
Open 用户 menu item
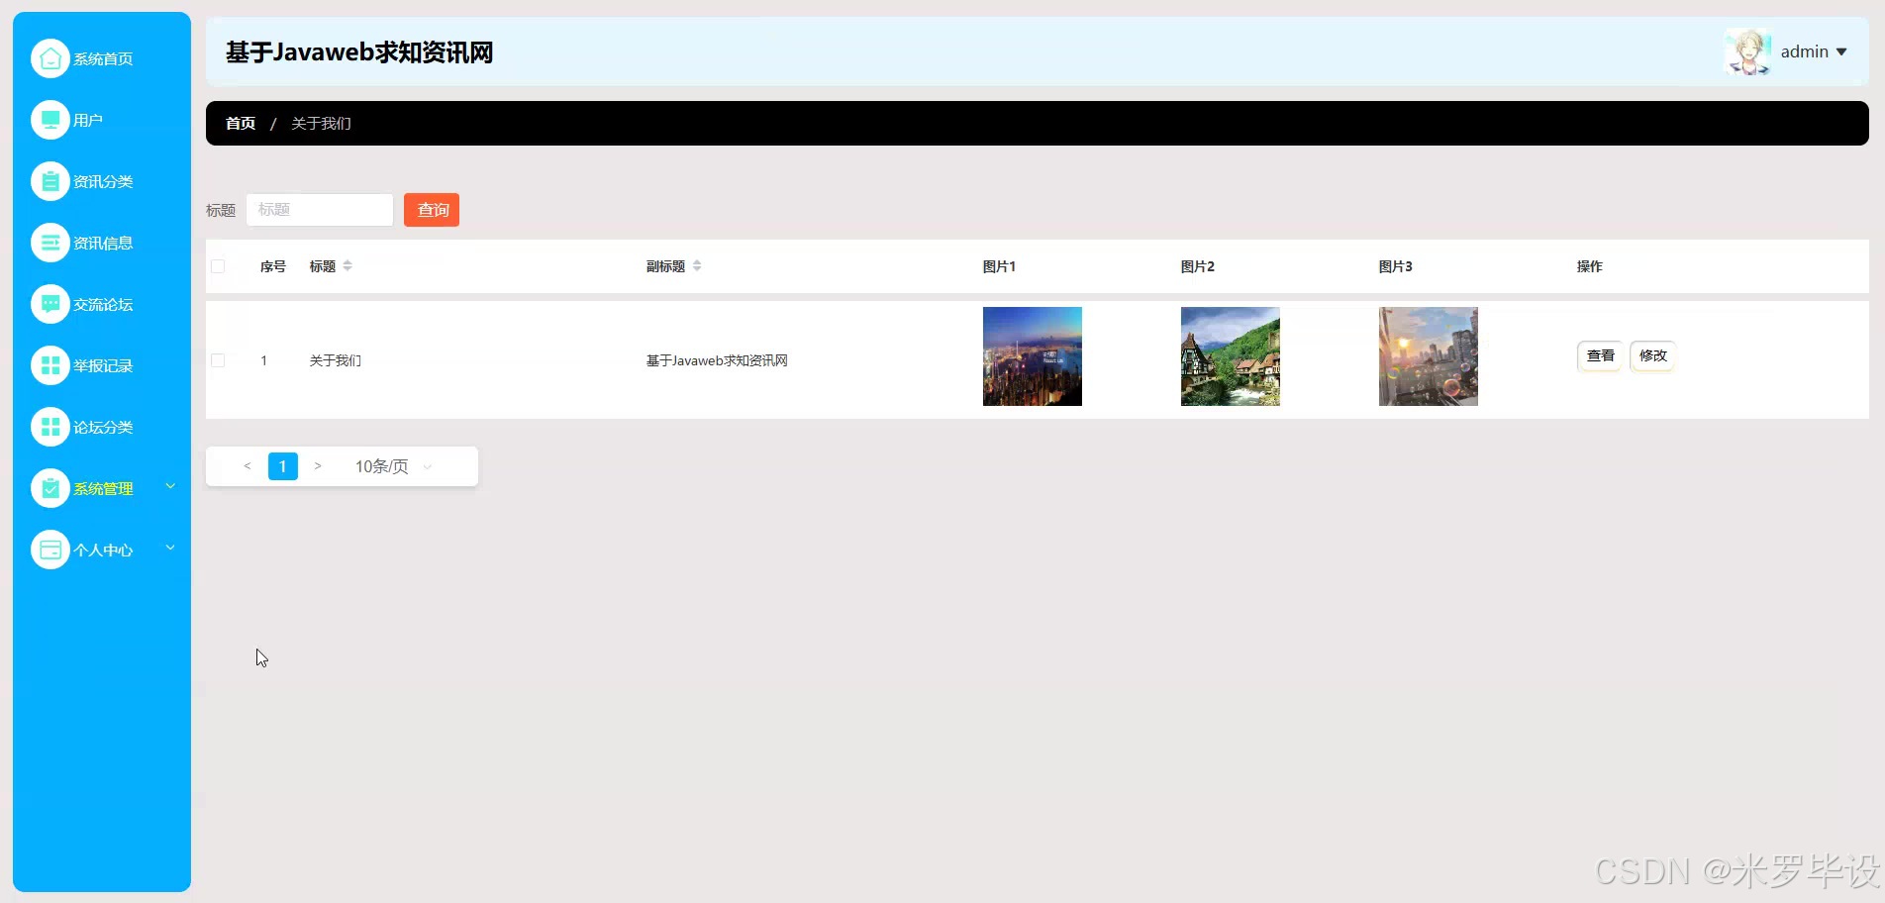click(x=102, y=120)
